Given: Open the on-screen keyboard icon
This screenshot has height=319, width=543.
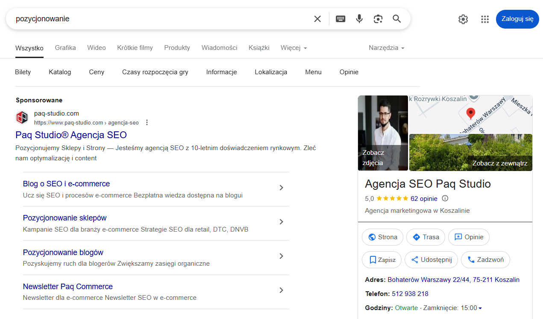Looking at the screenshot, I should click(x=340, y=19).
